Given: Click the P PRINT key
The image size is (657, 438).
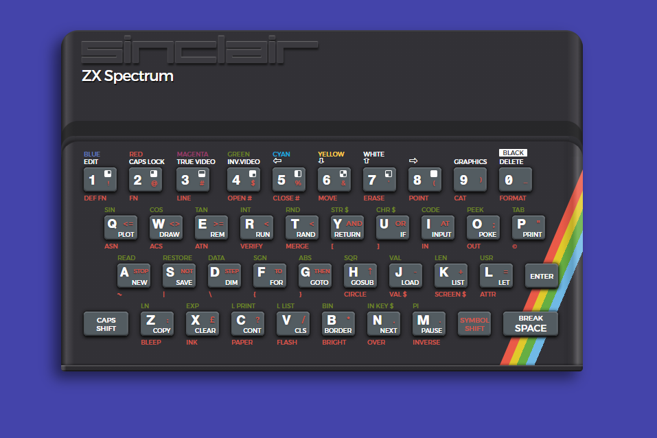Looking at the screenshot, I should (528, 228).
